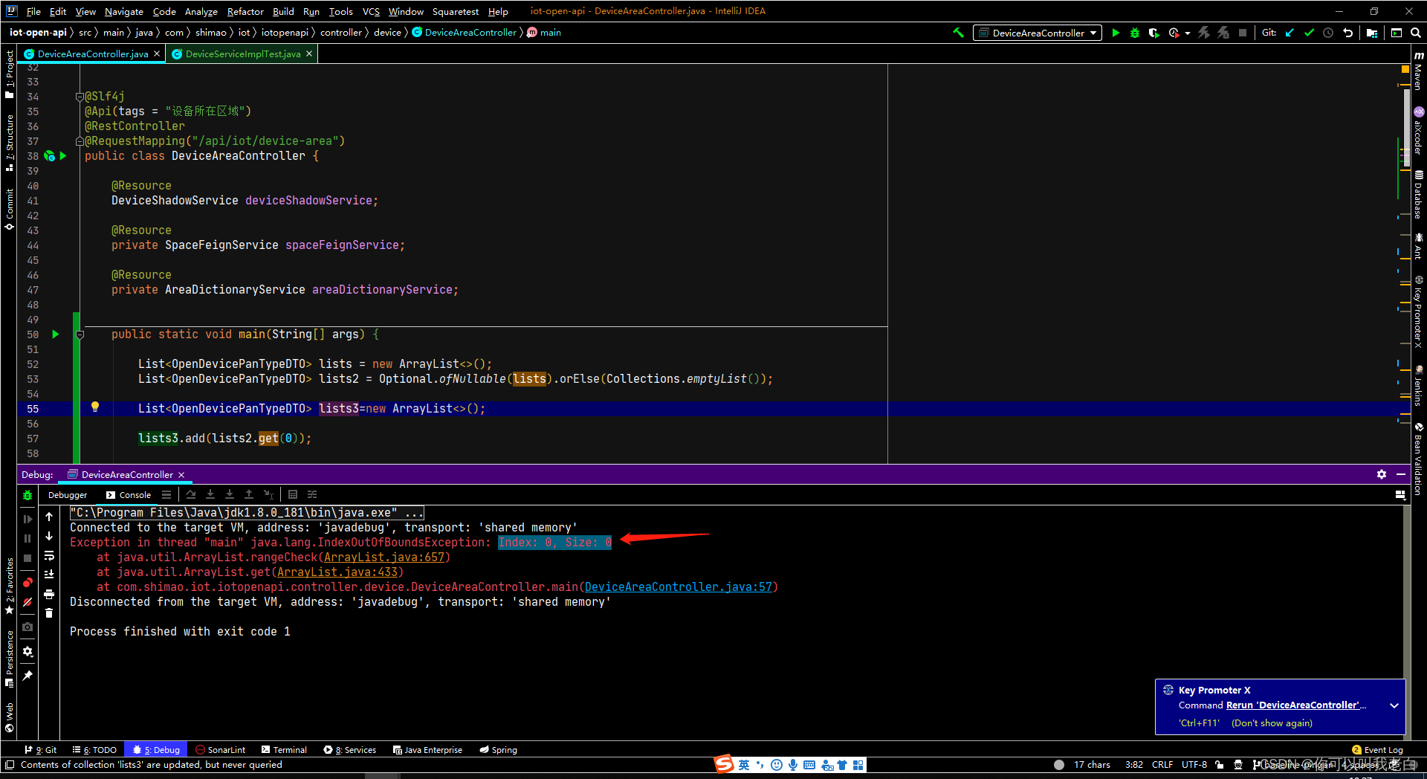
Task: Open the VCS menu
Action: [x=371, y=11]
